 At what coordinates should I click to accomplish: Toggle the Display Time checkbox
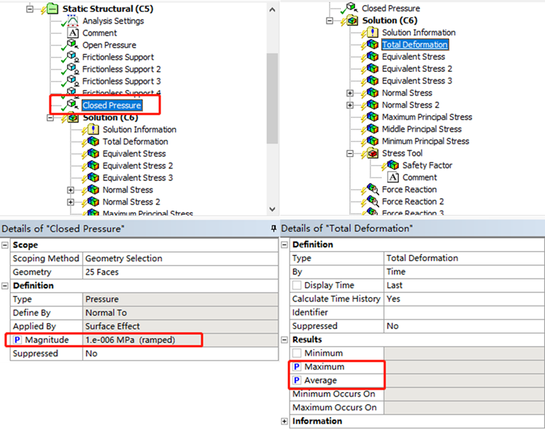coord(297,285)
